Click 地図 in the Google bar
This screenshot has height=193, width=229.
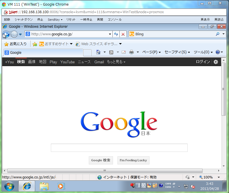(43, 62)
